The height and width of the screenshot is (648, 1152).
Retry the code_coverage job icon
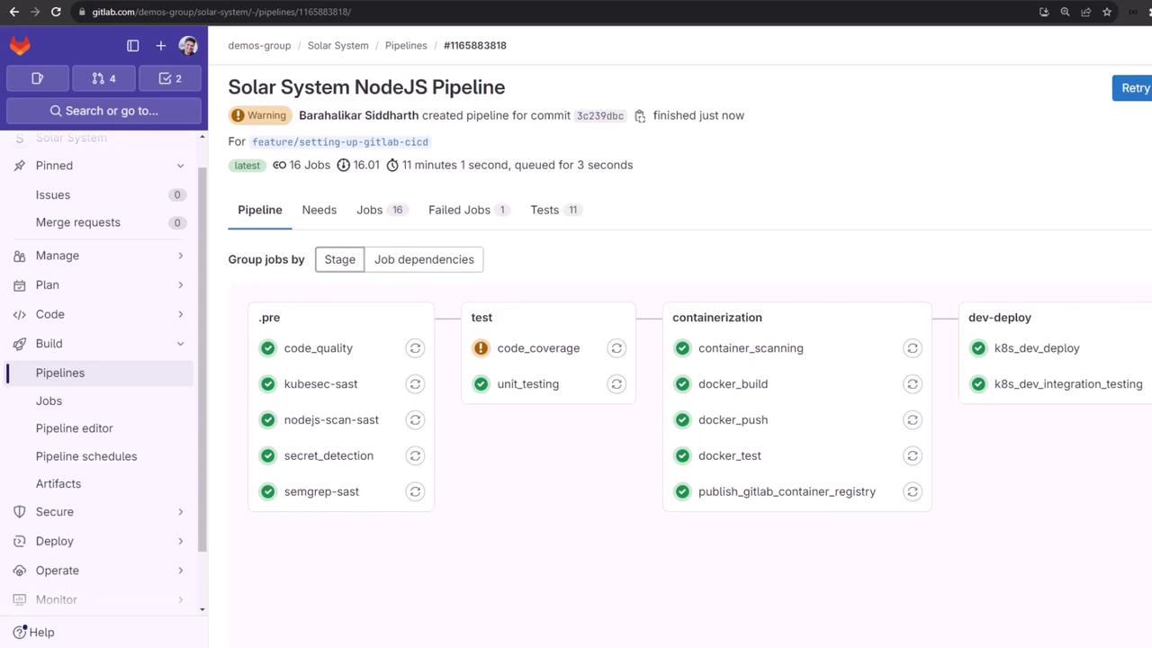click(x=616, y=348)
